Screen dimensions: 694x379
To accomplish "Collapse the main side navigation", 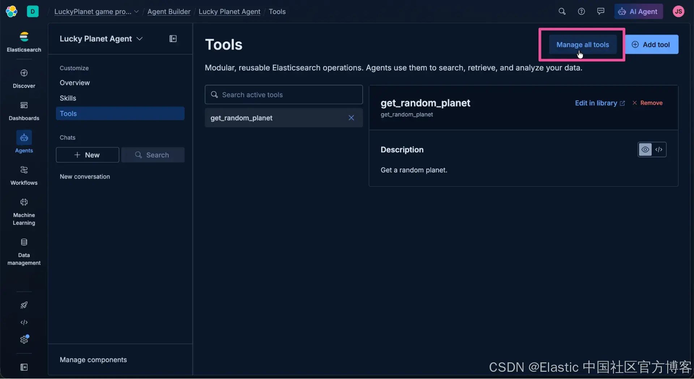I will (x=24, y=367).
